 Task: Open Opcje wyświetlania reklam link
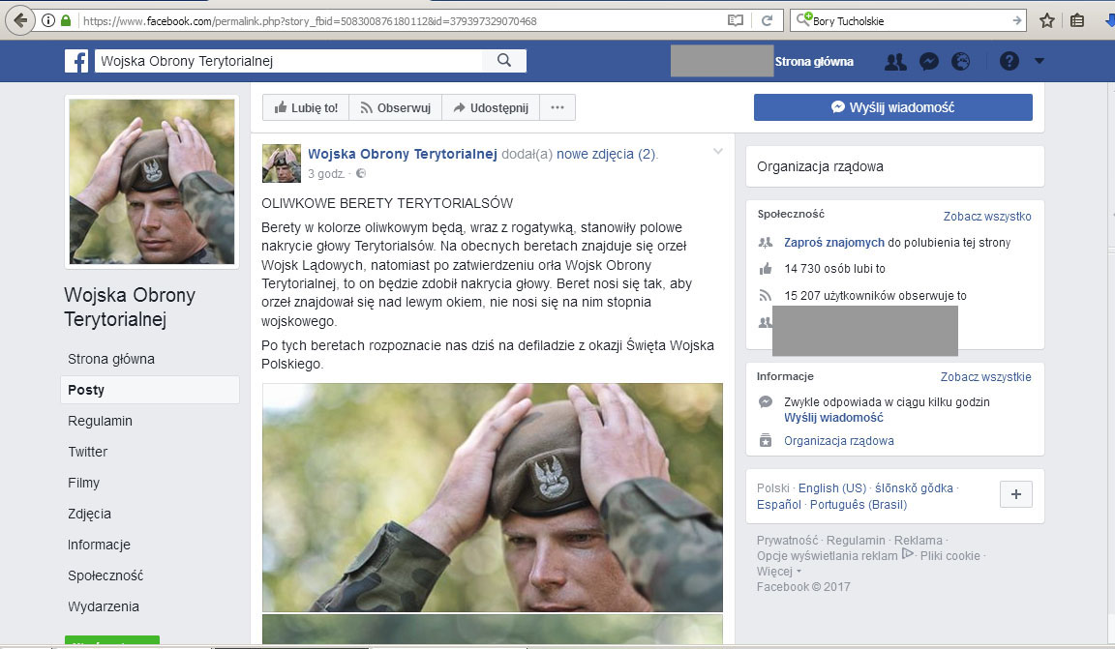click(827, 556)
